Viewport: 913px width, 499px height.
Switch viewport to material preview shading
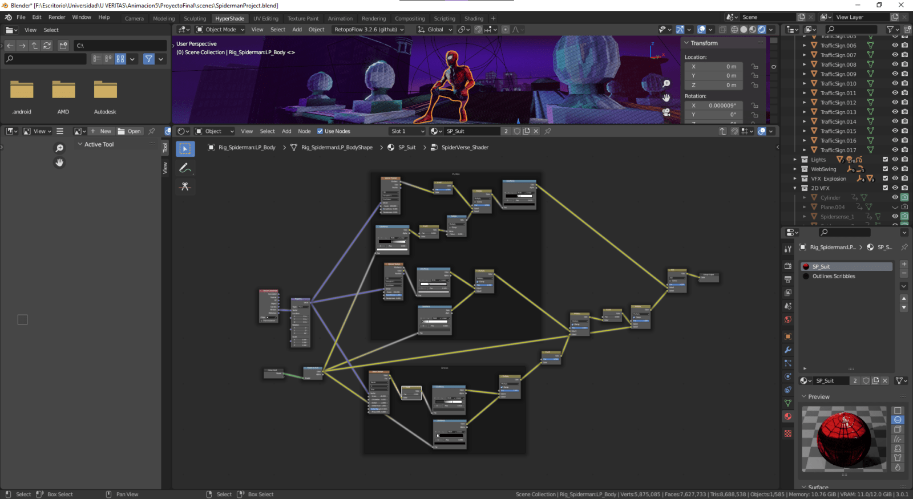click(x=753, y=30)
